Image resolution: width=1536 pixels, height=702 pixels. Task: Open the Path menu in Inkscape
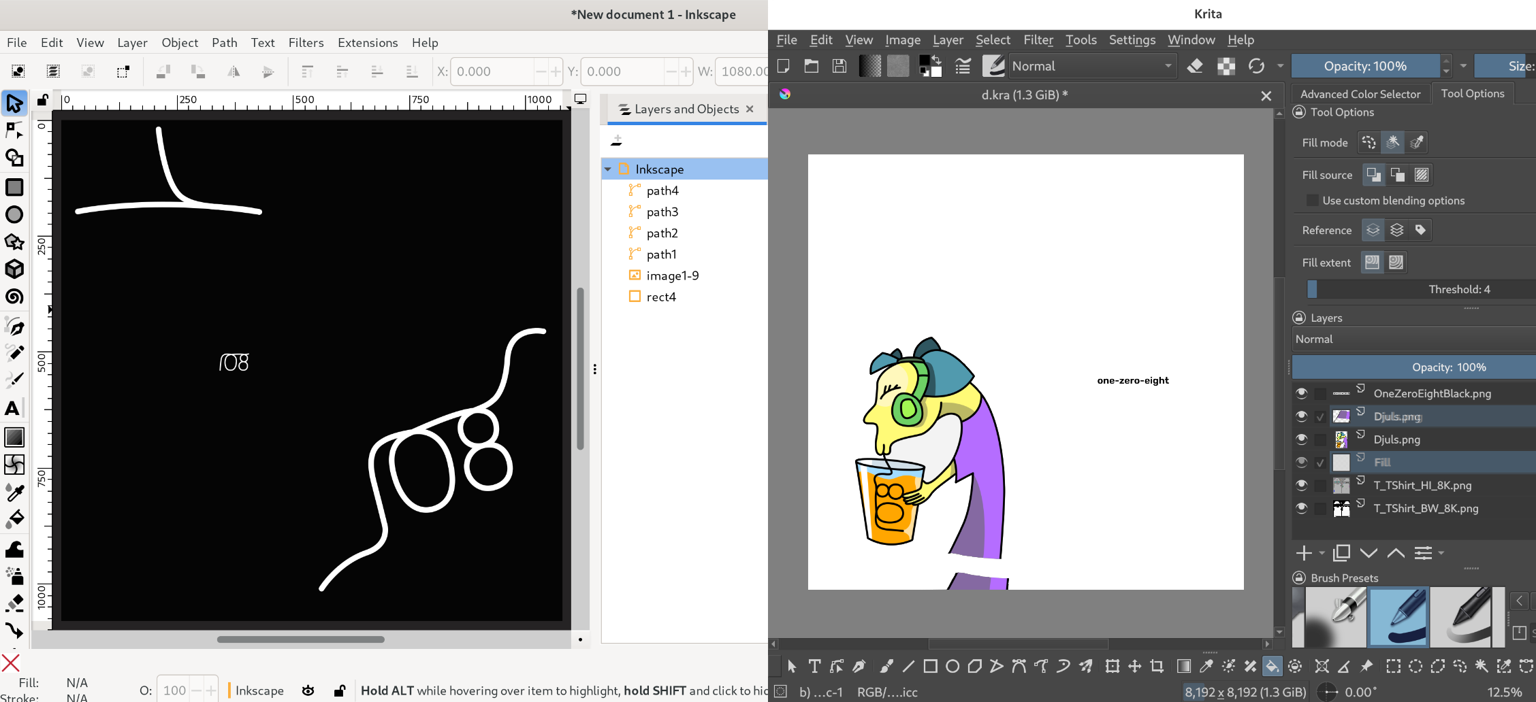(225, 42)
